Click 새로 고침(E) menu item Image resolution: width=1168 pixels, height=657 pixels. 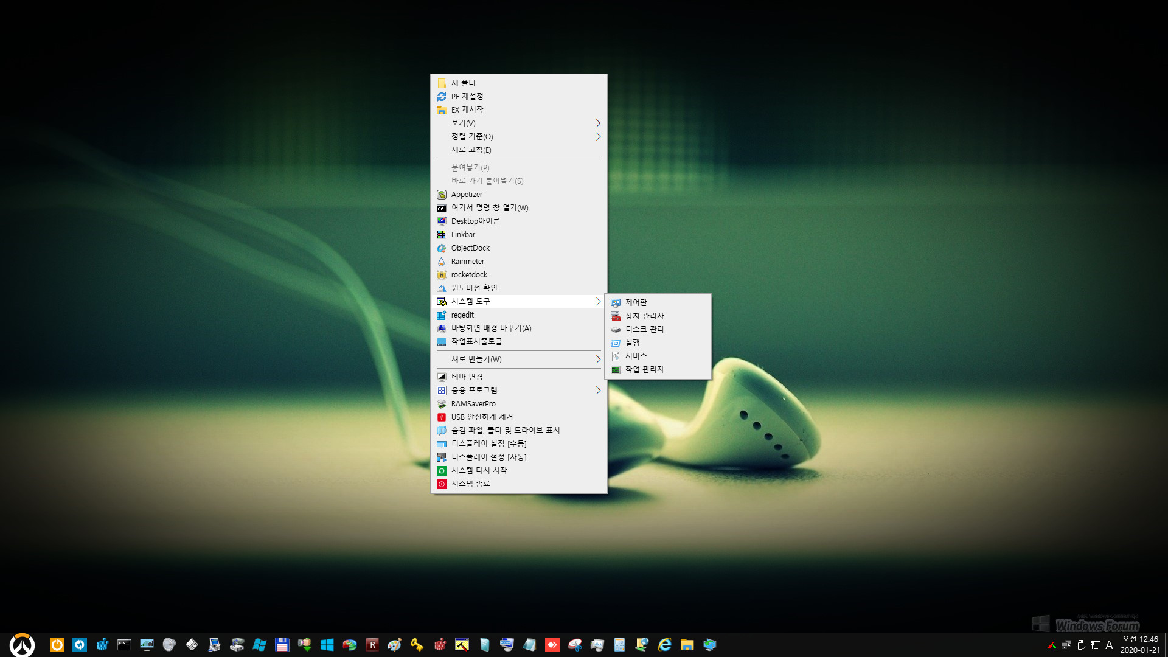click(518, 150)
